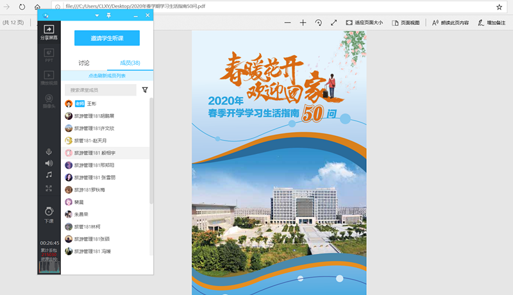Click 点击刷新成员列表 refresh member list link
Screen dimensions: 513x295
(107, 76)
